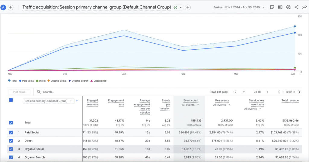Click the Plot rows button
Viewport: 309px width, 162px height.
tap(19, 92)
